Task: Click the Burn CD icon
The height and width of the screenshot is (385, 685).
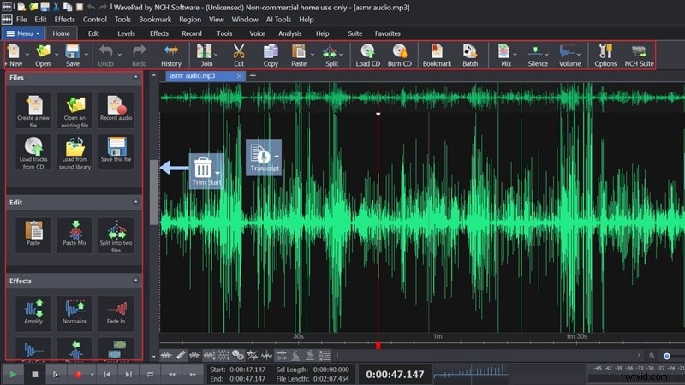Action: pos(399,55)
